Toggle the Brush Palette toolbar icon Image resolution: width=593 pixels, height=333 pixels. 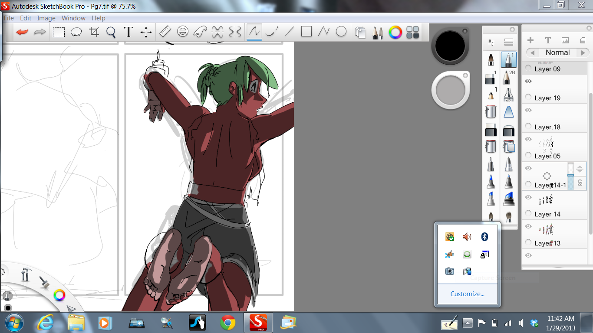pyautogui.click(x=378, y=33)
